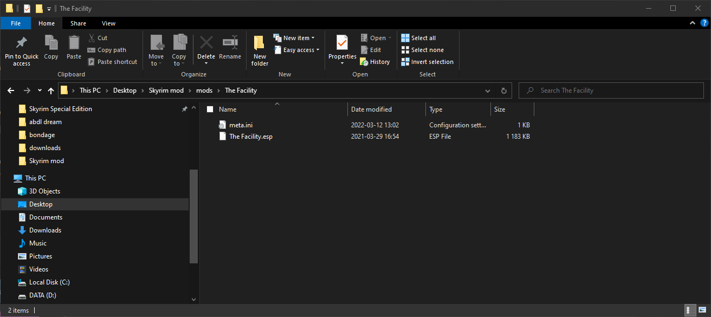Open the File menu tab
The width and height of the screenshot is (711, 317).
coord(16,23)
